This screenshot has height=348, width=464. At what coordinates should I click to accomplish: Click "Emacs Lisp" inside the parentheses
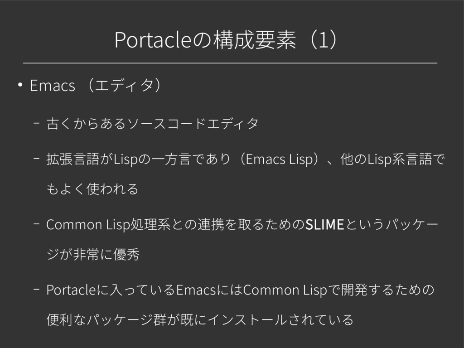pos(279,159)
